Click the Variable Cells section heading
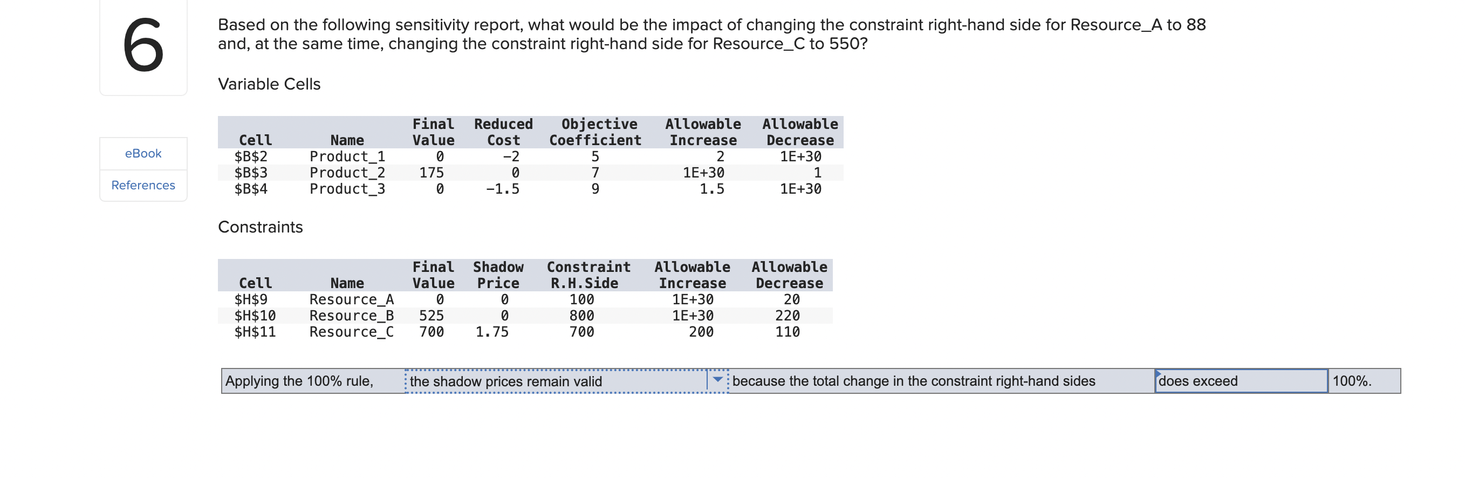The image size is (1465, 478). point(270,84)
